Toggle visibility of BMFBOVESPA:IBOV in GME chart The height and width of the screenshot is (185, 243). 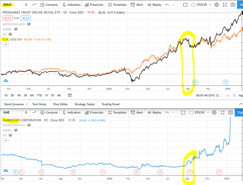point(29,125)
